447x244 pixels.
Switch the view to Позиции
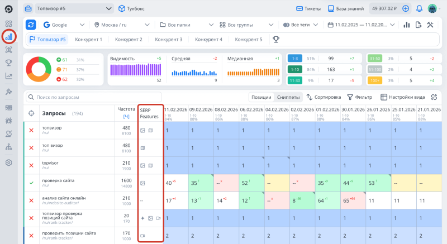pos(261,97)
